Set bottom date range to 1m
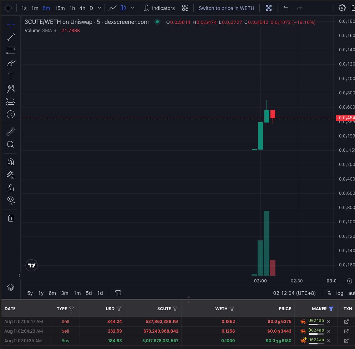The height and width of the screenshot is (349, 355). [x=77, y=293]
